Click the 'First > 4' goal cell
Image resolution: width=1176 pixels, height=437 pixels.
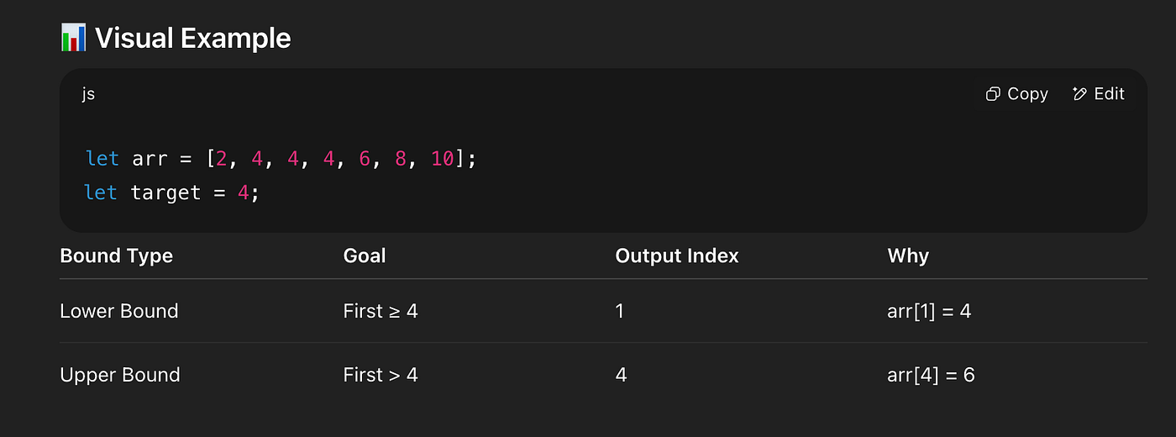[x=381, y=375]
